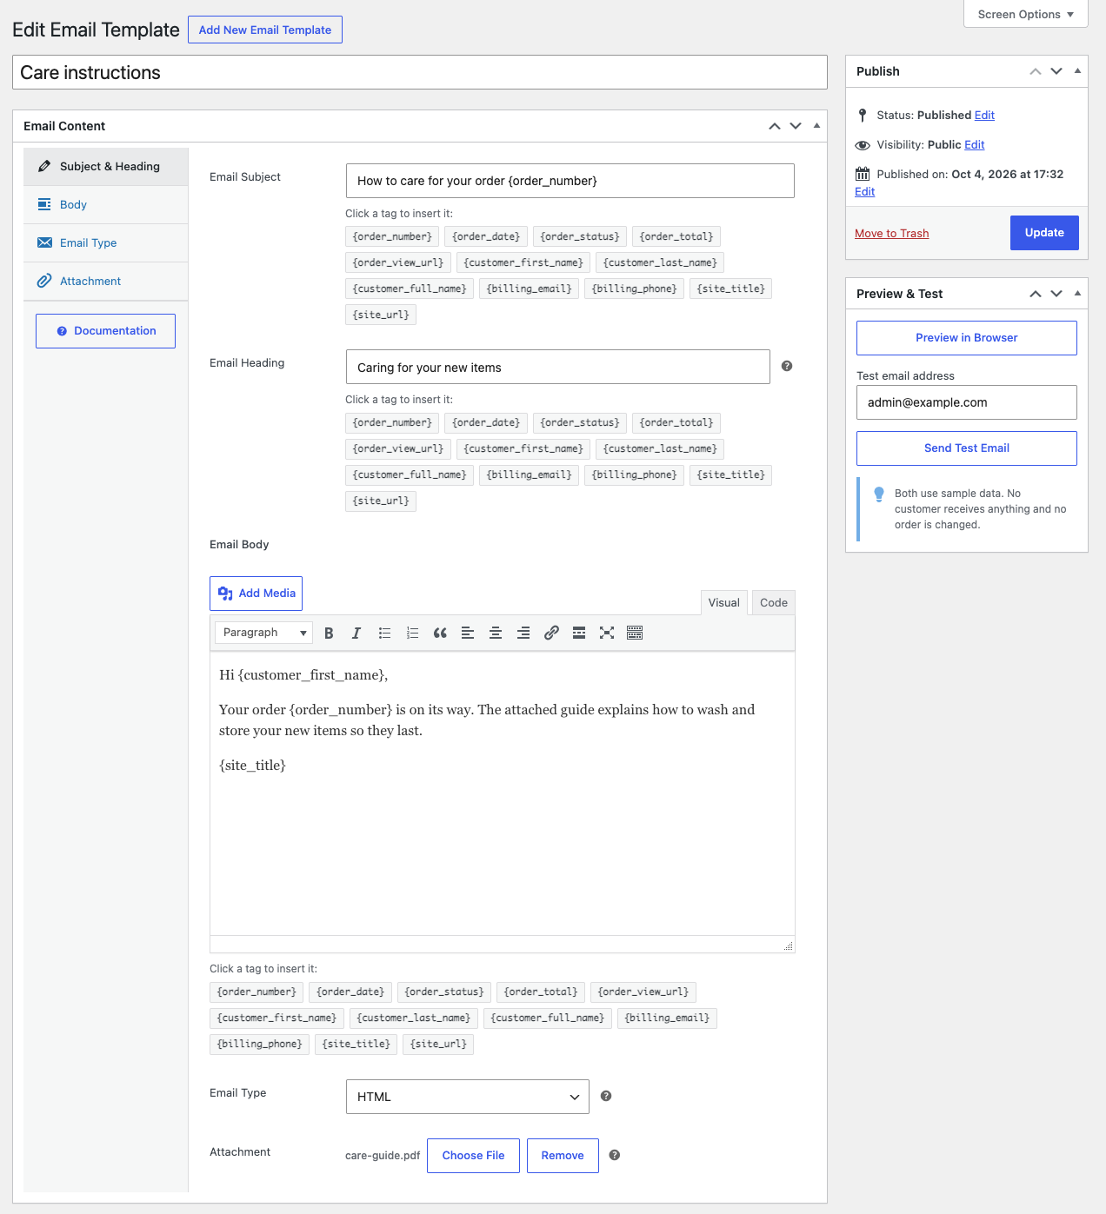Click inside the email body text area
This screenshot has width=1106, height=1214.
pyautogui.click(x=503, y=793)
